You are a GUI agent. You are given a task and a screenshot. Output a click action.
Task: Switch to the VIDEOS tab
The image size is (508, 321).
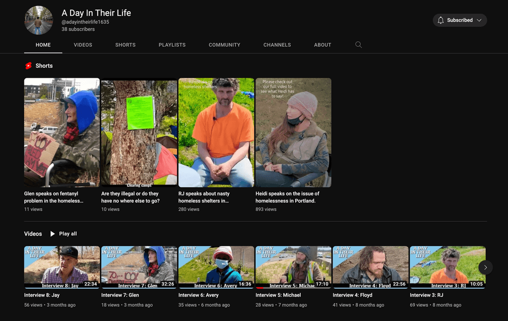83,45
